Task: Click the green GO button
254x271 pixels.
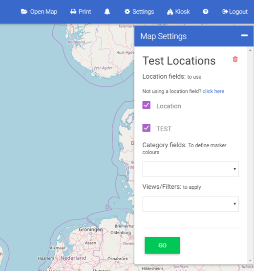Action: (x=162, y=245)
